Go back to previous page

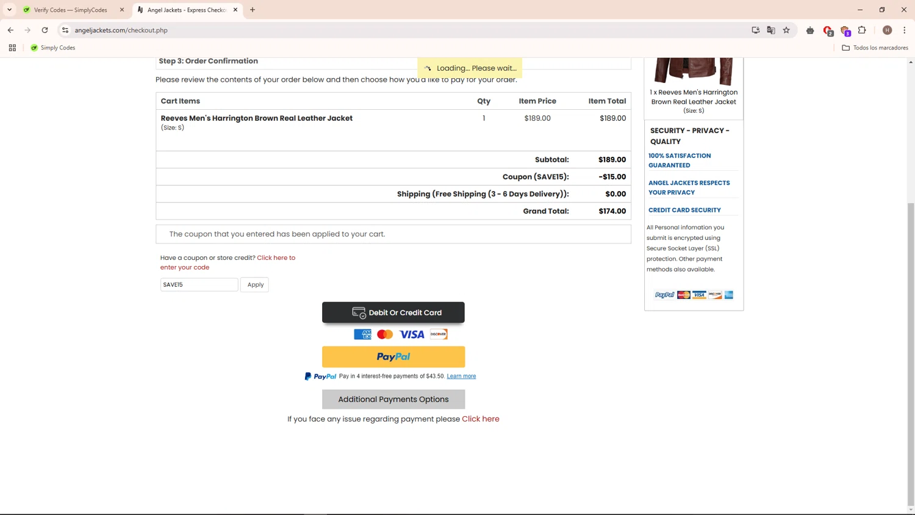pyautogui.click(x=10, y=30)
